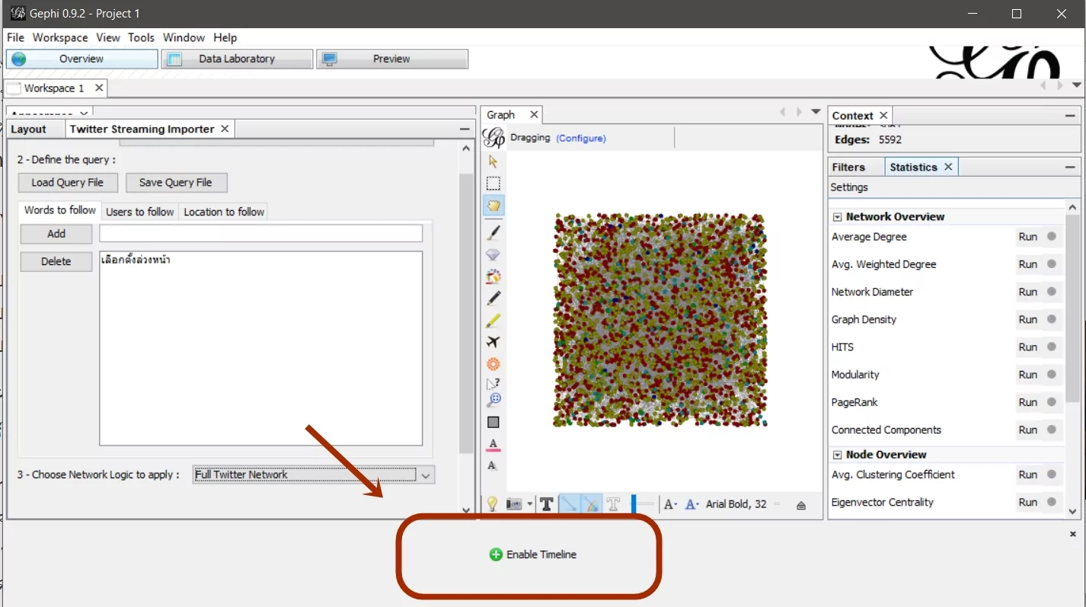The height and width of the screenshot is (607, 1086).
Task: Toggle Show Edge Labels outlined T button
Action: (x=613, y=504)
